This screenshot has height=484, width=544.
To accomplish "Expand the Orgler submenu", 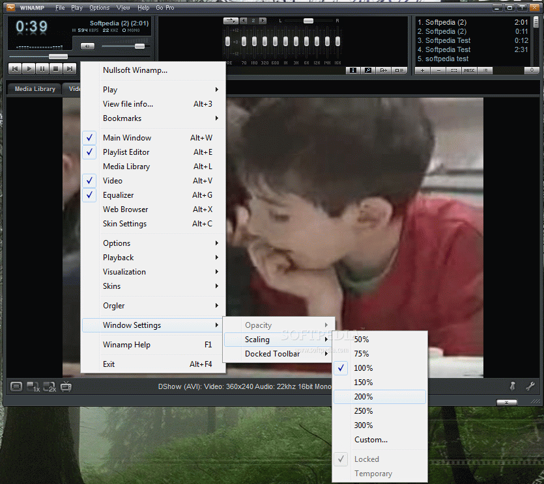I will pyautogui.click(x=153, y=306).
